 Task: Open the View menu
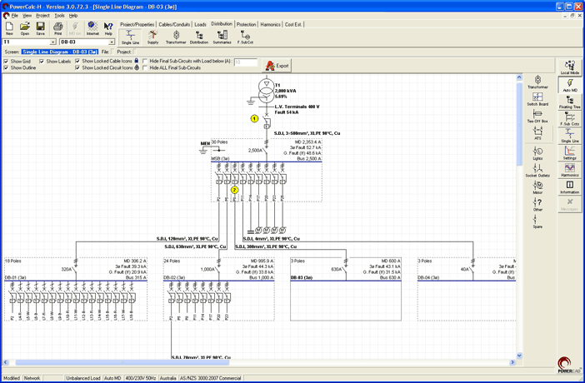[x=27, y=16]
